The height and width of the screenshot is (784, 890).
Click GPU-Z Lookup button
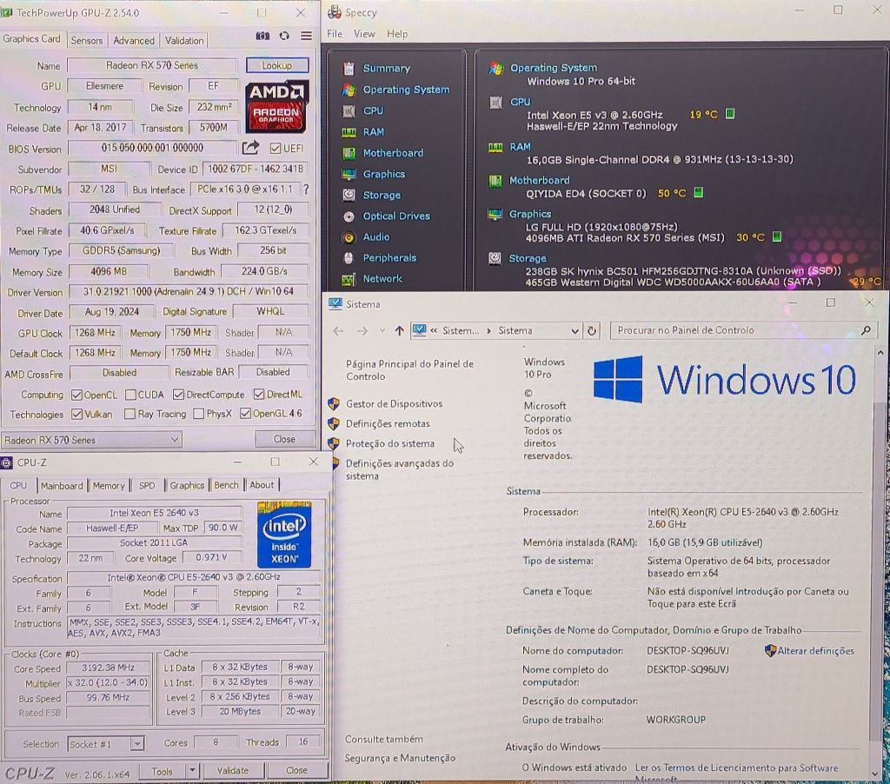pyautogui.click(x=277, y=65)
